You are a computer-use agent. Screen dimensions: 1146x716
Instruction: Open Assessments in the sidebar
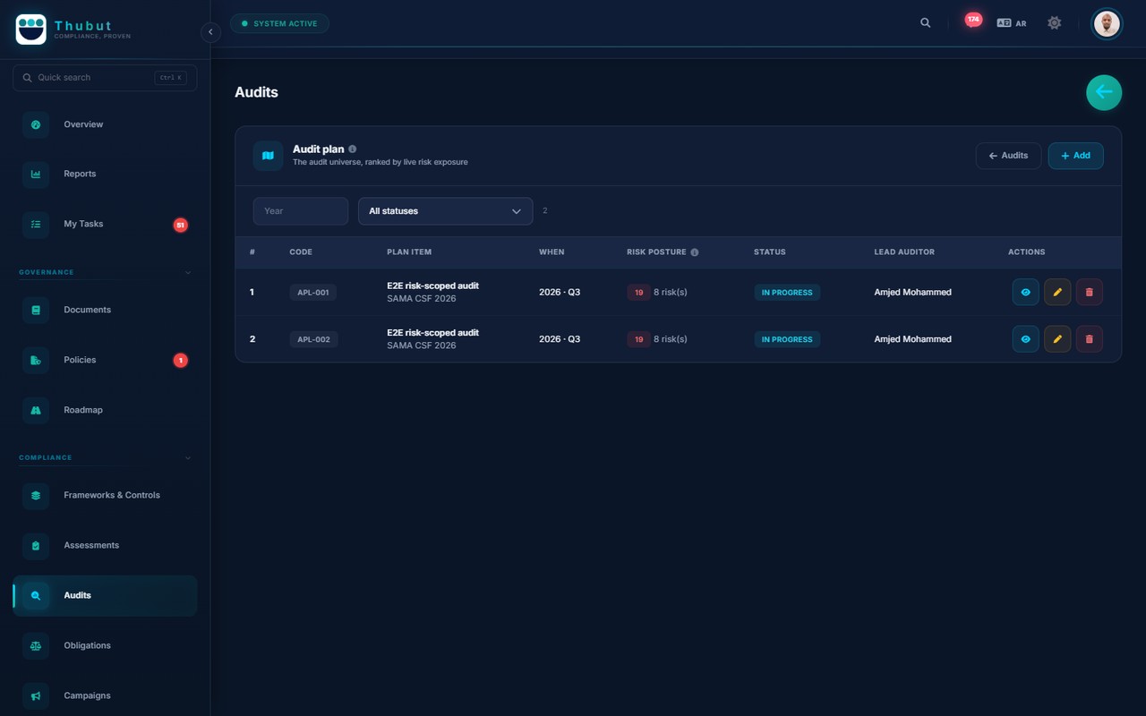[105, 545]
